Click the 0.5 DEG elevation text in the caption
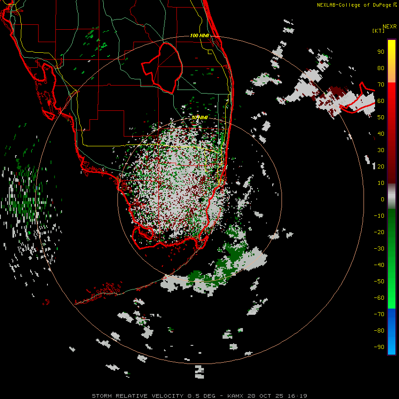 pos(202,396)
